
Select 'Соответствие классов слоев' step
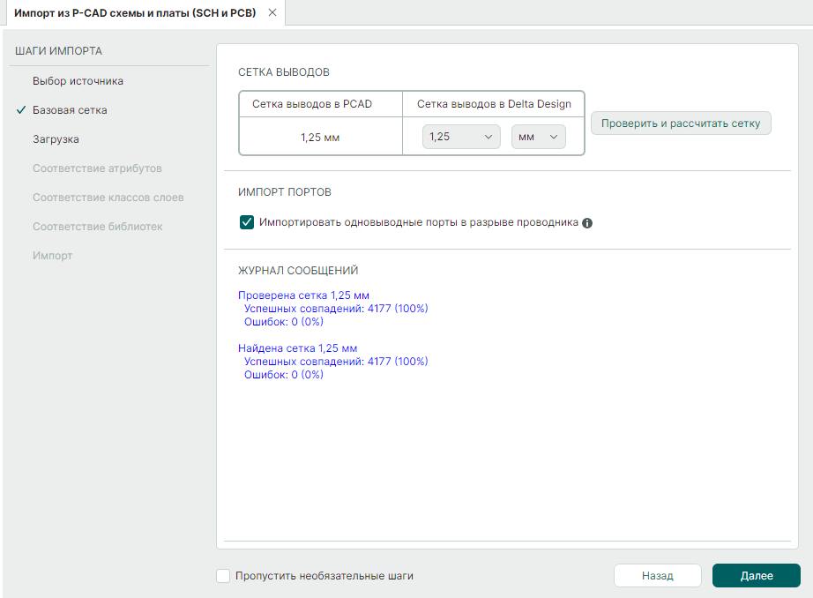108,197
